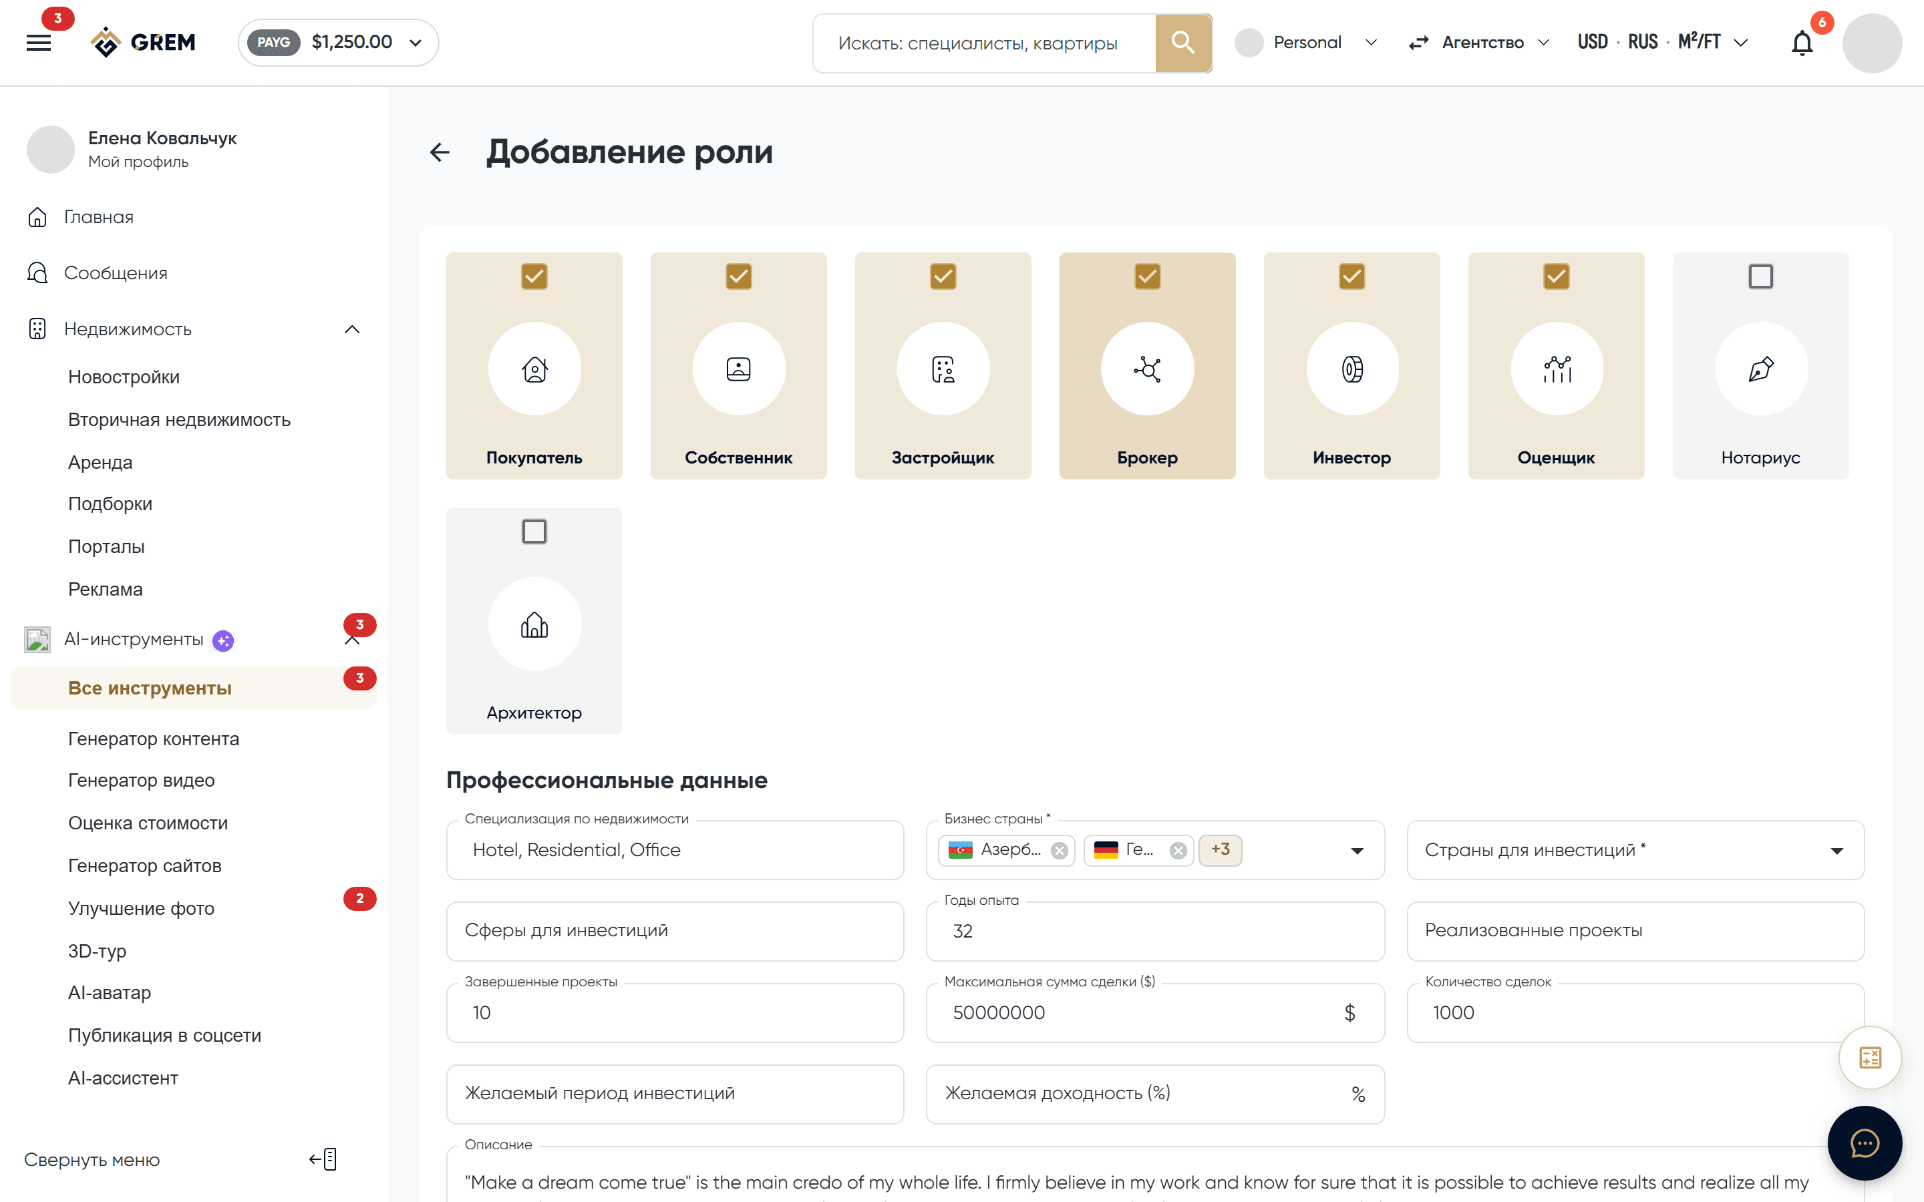
Task: Click the Нотариус pen icon
Action: click(x=1761, y=369)
